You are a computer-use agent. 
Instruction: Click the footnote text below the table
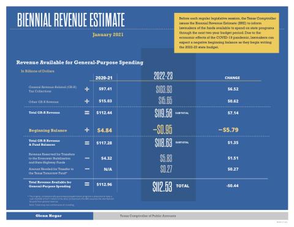(70, 201)
